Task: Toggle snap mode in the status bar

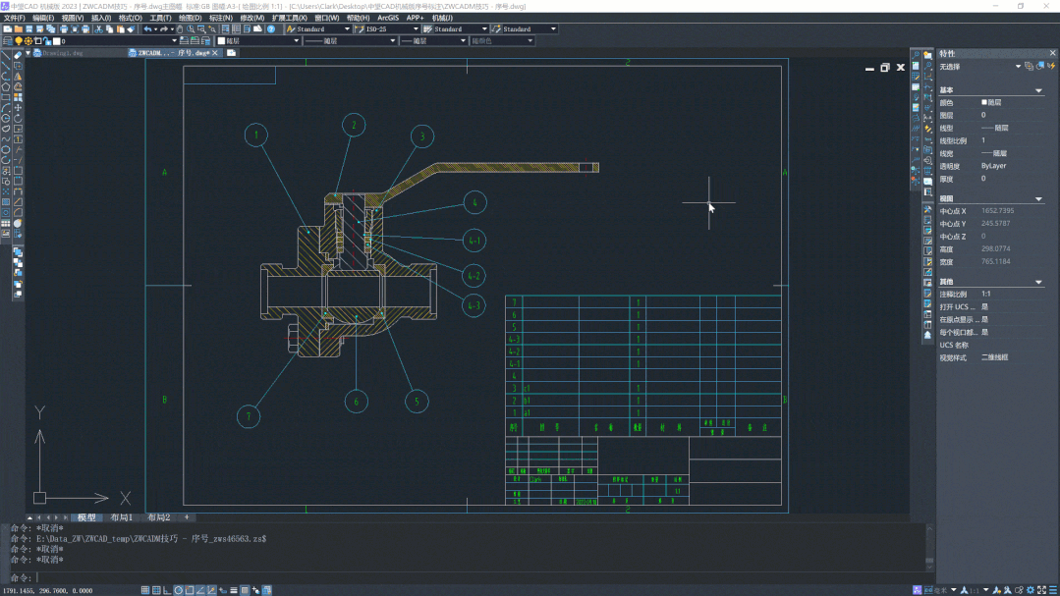Action: tap(145, 590)
